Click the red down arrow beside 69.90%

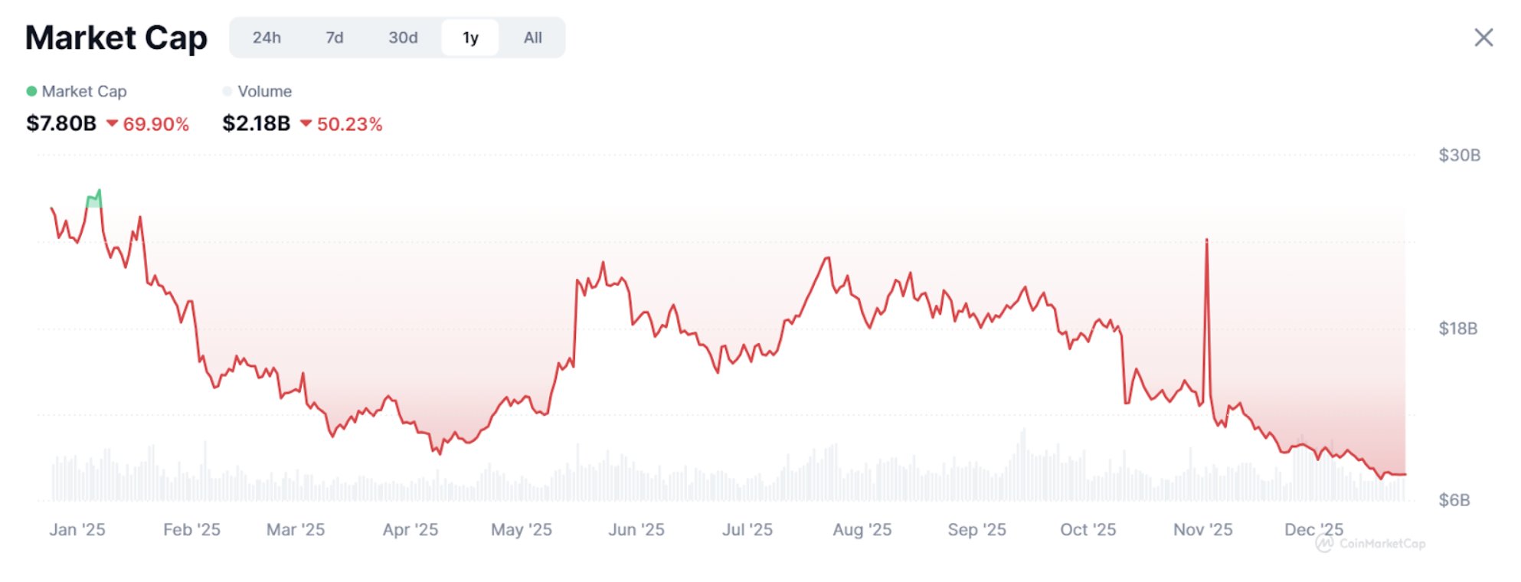pos(112,123)
